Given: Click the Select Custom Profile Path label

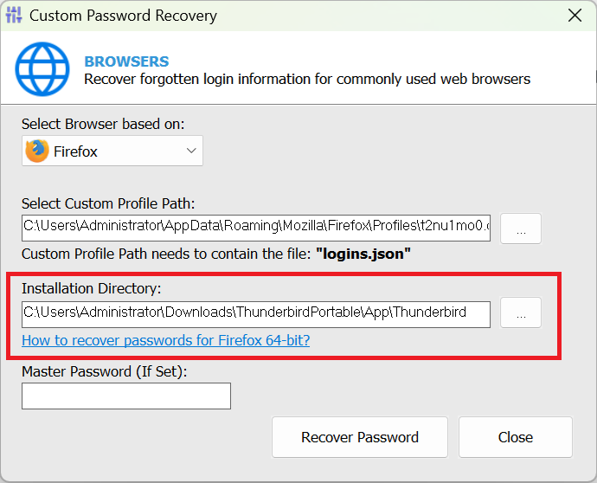Looking at the screenshot, I should 108,203.
